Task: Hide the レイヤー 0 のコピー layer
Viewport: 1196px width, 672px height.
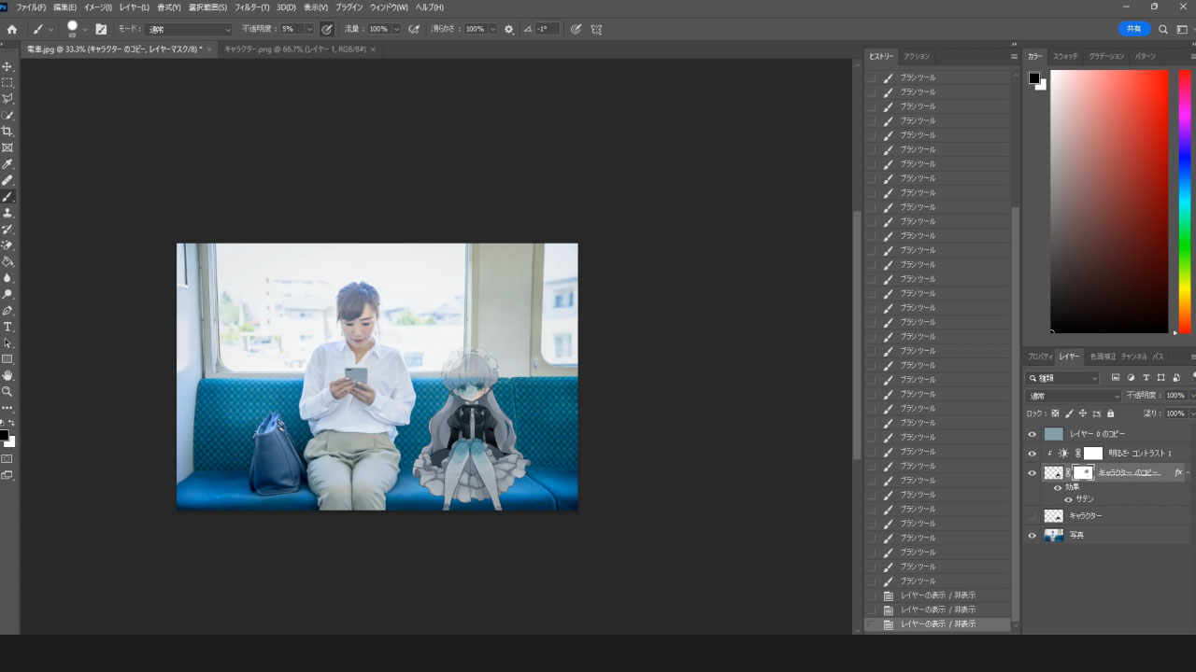Action: pyautogui.click(x=1032, y=434)
